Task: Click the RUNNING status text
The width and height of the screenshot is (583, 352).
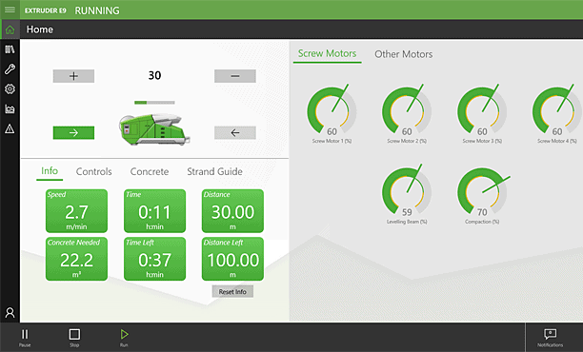Action: point(97,10)
